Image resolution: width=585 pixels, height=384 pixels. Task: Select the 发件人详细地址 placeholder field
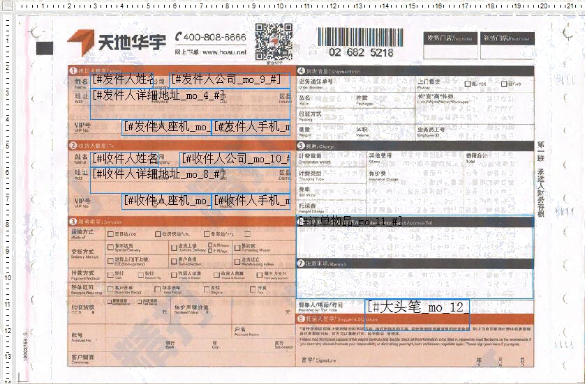click(159, 95)
